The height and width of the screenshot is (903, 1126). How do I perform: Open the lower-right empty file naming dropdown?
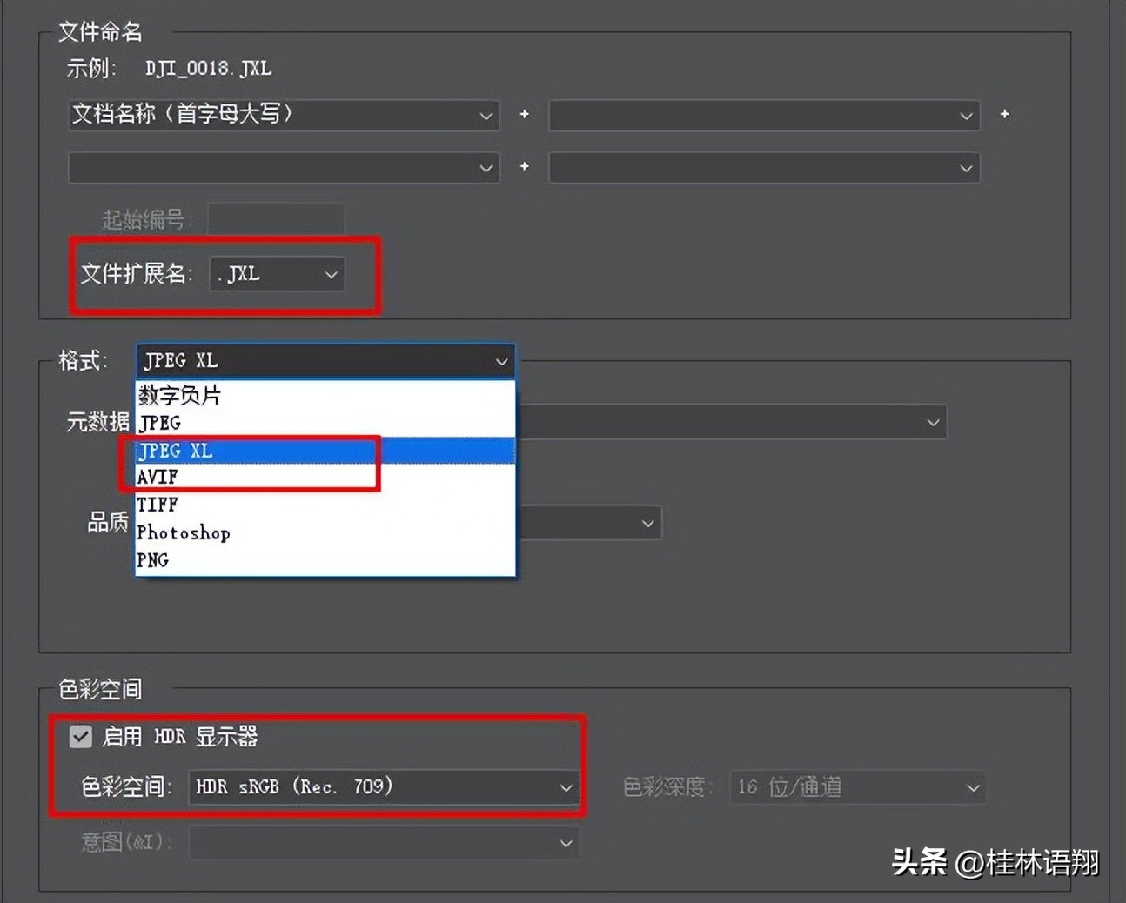764,167
